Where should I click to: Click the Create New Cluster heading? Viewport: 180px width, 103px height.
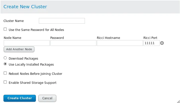click(x=25, y=7)
